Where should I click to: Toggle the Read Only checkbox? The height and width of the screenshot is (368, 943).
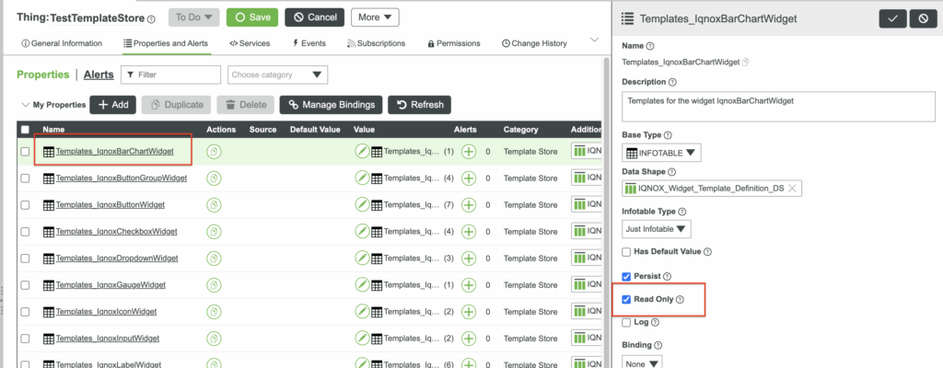[x=627, y=300]
